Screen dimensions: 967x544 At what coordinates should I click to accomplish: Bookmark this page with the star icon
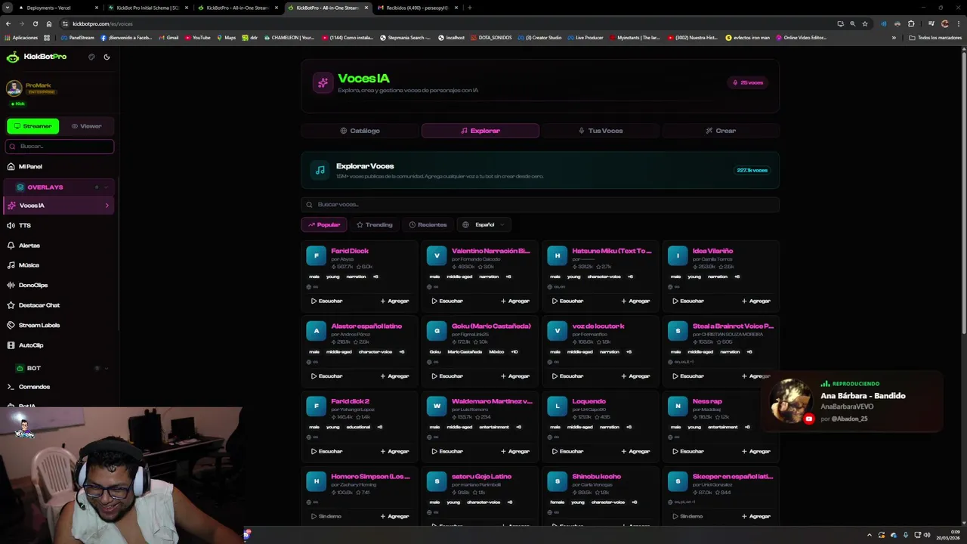[865, 23]
